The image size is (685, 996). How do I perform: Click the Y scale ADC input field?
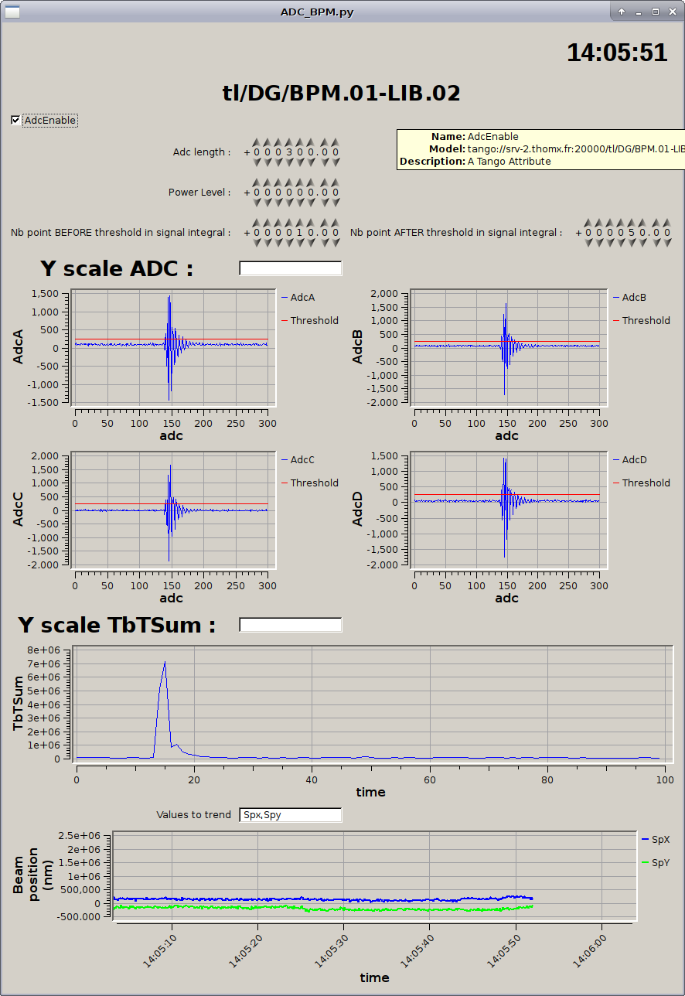pos(290,268)
